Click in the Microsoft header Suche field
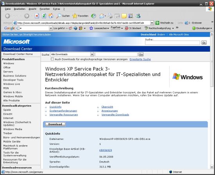 [x=172, y=43]
